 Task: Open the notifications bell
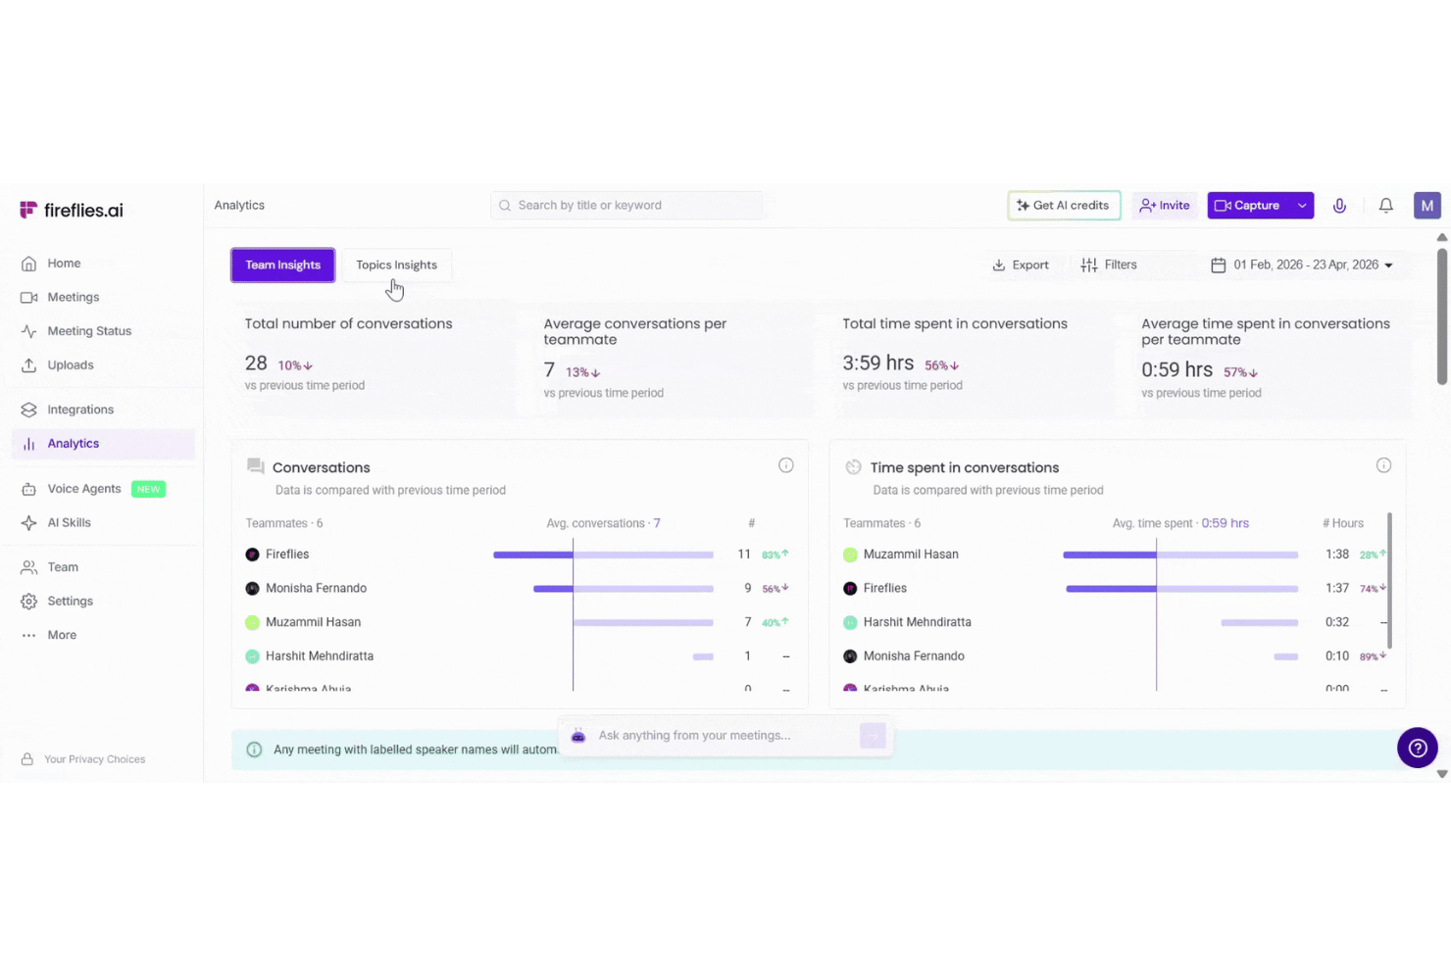click(x=1385, y=206)
